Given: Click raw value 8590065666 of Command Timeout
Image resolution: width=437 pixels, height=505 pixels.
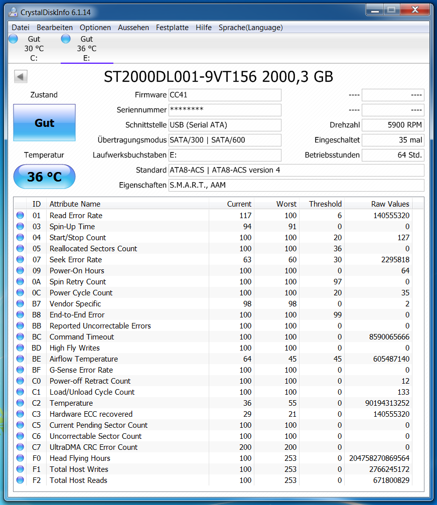Looking at the screenshot, I should (389, 337).
